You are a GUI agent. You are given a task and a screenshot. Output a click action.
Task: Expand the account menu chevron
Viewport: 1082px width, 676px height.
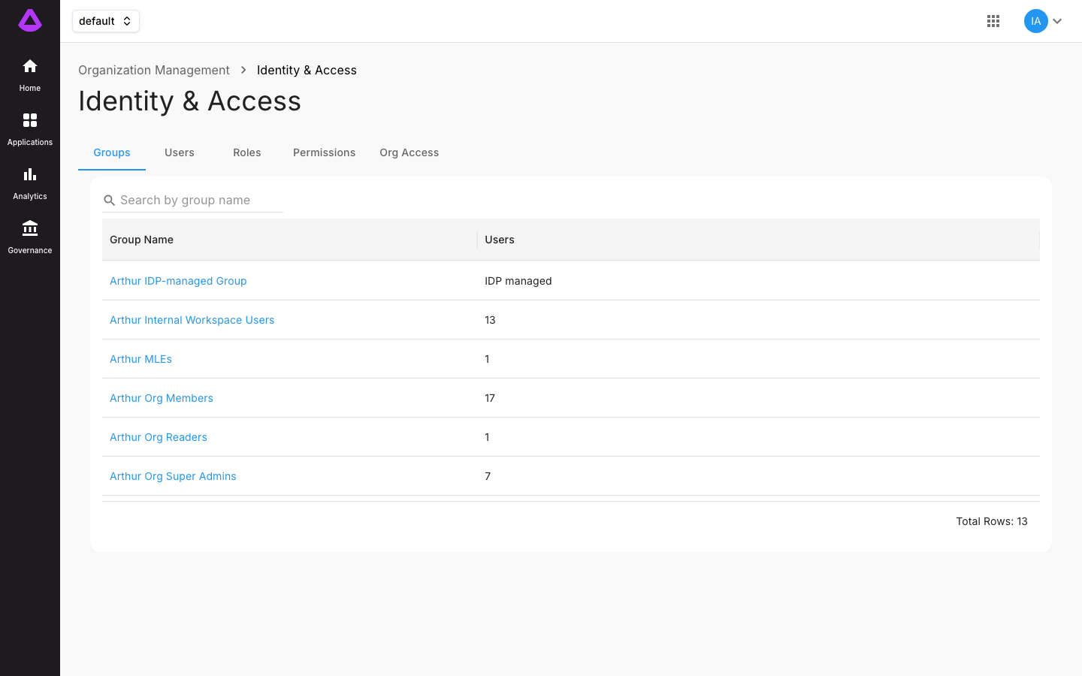tap(1057, 21)
